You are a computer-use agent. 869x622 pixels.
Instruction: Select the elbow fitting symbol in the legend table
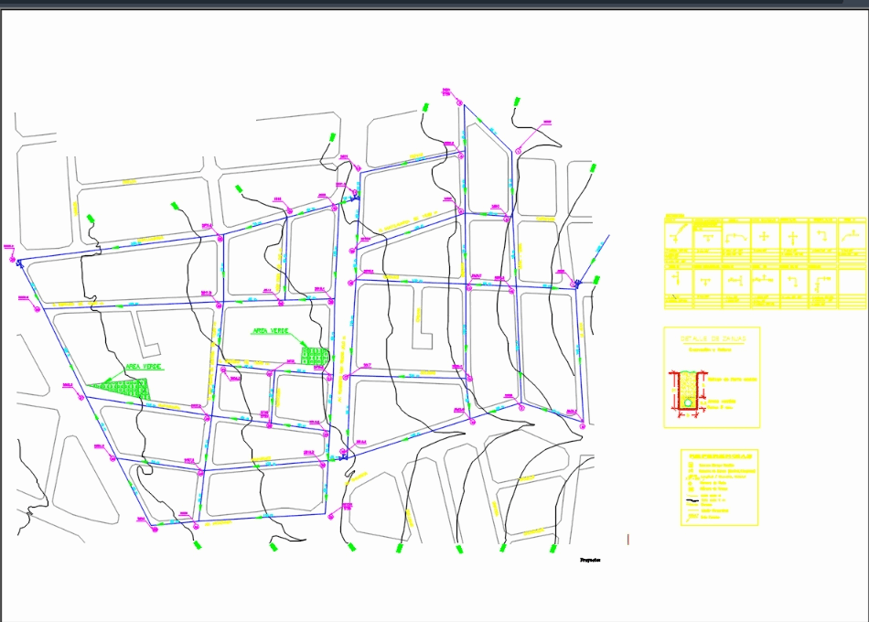[823, 236]
